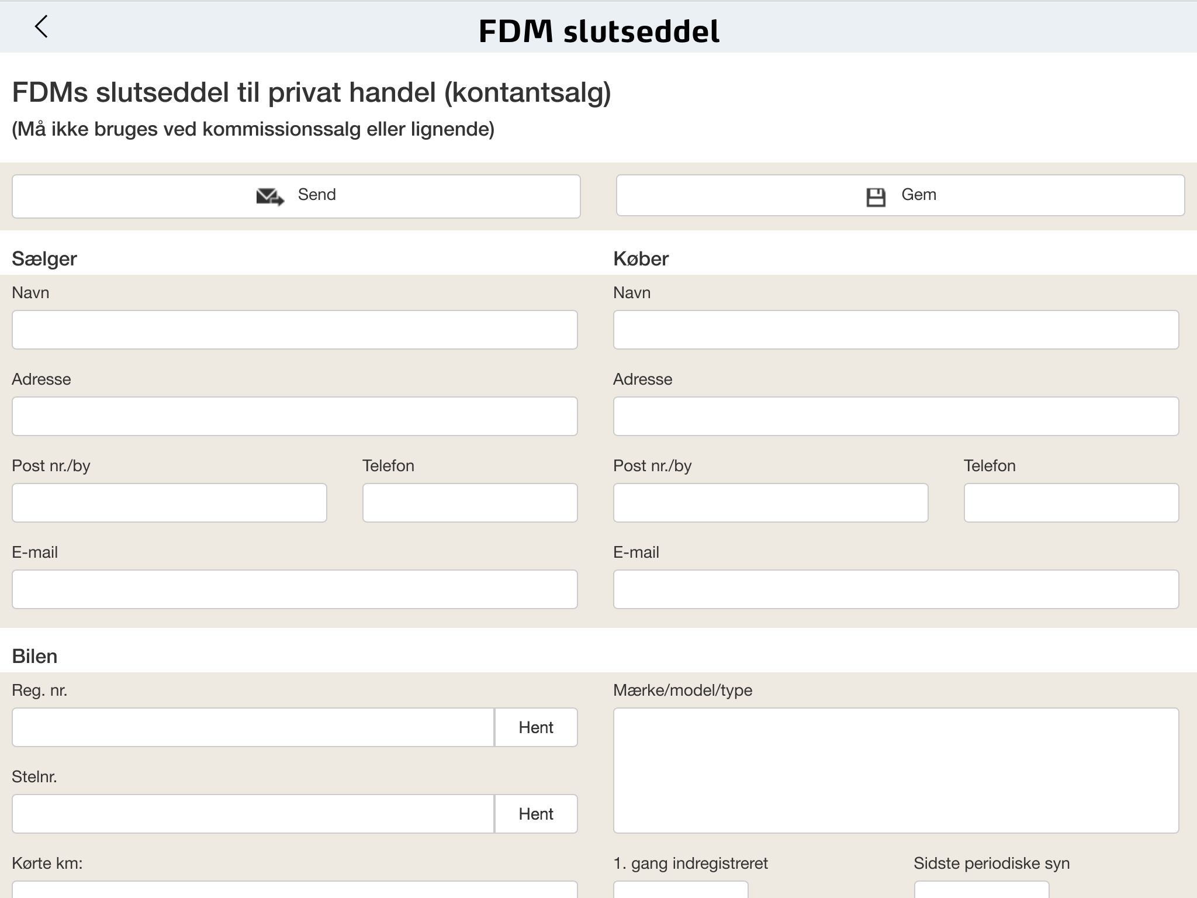This screenshot has height=898, width=1197.
Task: Focus the Sælger E-mail field
Action: click(x=295, y=589)
